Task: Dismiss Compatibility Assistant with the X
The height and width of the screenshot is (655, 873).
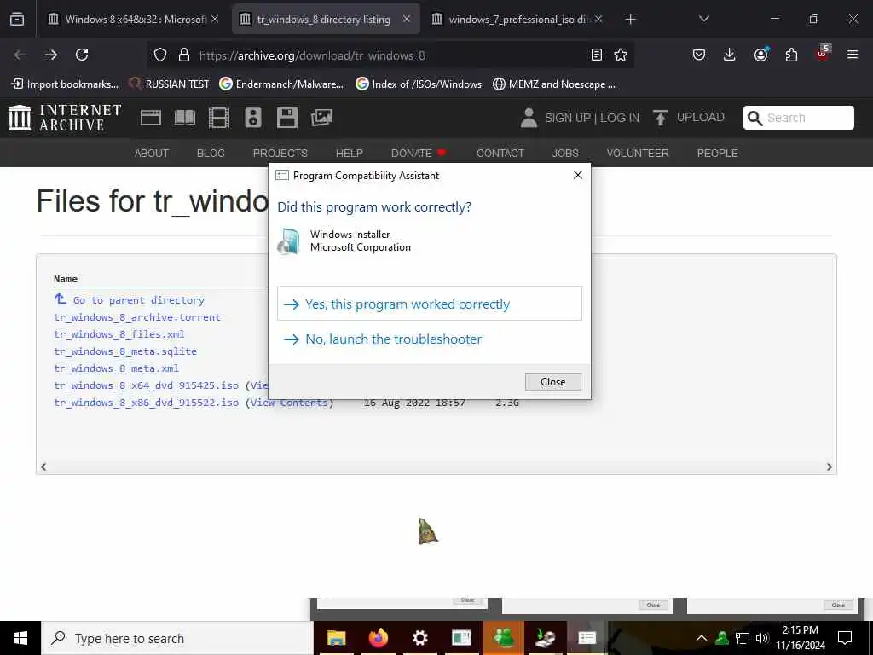Action: tap(578, 175)
